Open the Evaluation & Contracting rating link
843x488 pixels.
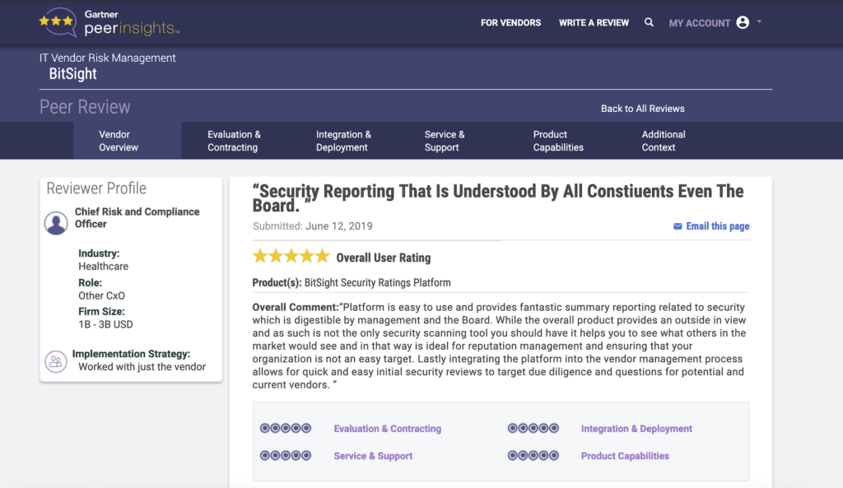point(387,429)
